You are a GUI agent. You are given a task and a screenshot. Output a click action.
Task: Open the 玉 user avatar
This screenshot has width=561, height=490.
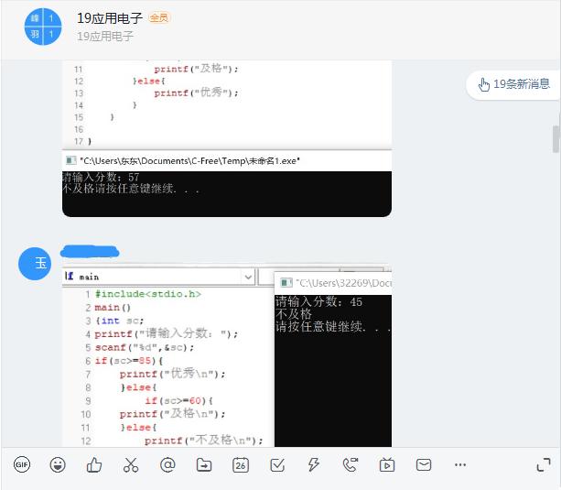pyautogui.click(x=35, y=264)
